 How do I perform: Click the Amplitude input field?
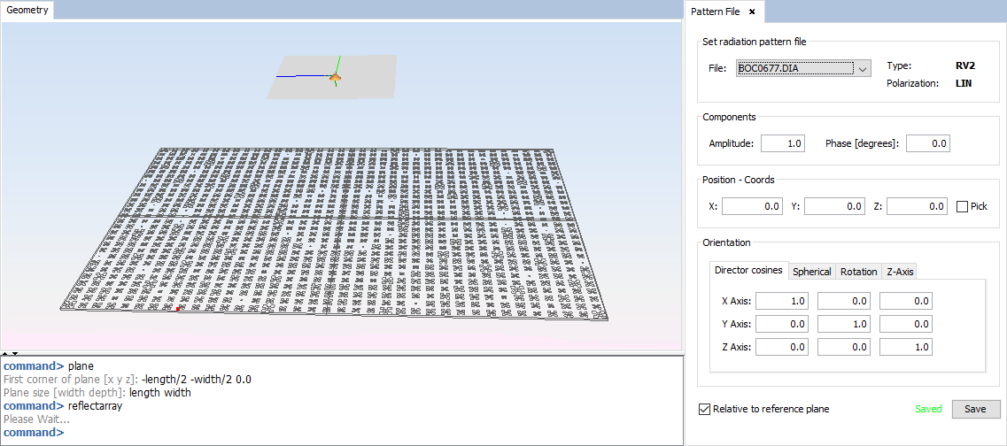point(782,143)
